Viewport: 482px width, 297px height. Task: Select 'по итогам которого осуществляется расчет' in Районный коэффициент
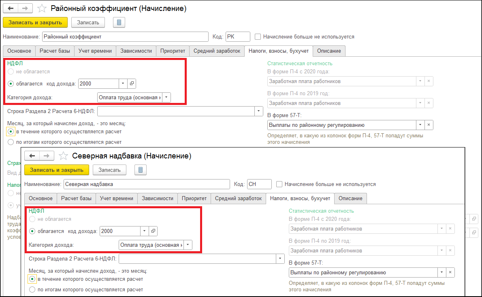pyautogui.click(x=11, y=142)
